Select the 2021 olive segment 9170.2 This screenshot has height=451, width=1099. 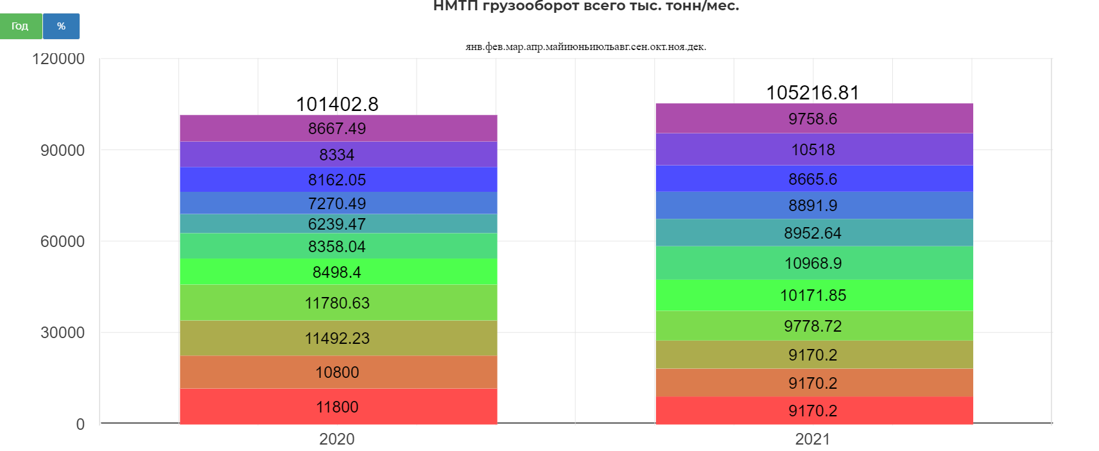pos(814,355)
